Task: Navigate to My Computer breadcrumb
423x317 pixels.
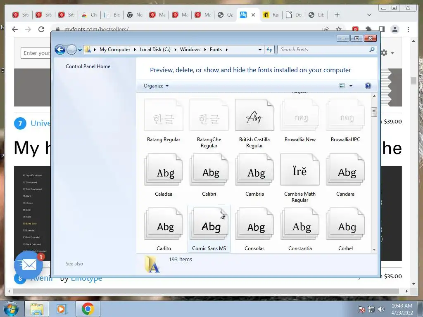Action: pyautogui.click(x=115, y=50)
